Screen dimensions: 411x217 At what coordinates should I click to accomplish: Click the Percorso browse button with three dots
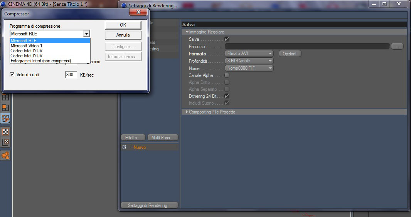click(x=397, y=46)
